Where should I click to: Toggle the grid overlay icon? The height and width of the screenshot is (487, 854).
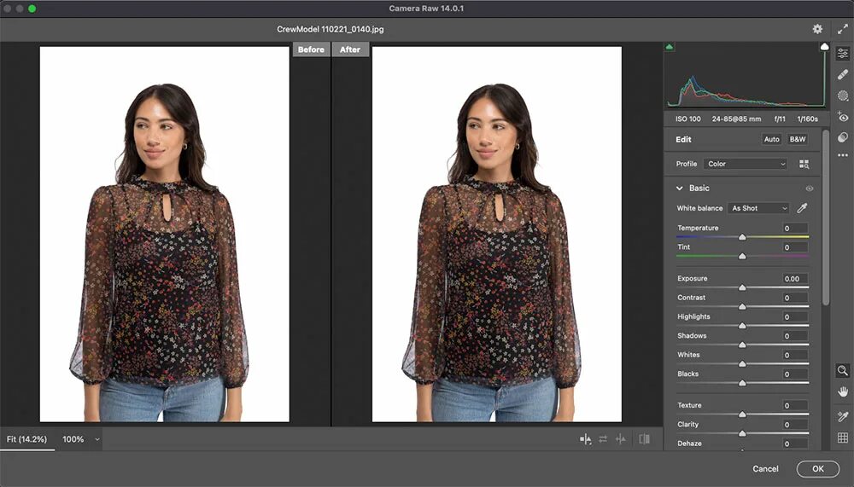[843, 438]
